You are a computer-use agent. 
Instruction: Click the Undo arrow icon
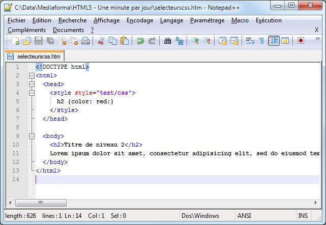pos(140,41)
